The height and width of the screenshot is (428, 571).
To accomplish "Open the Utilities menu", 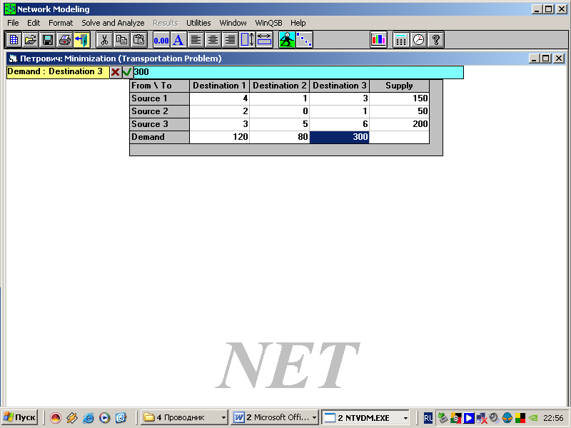I will point(198,23).
